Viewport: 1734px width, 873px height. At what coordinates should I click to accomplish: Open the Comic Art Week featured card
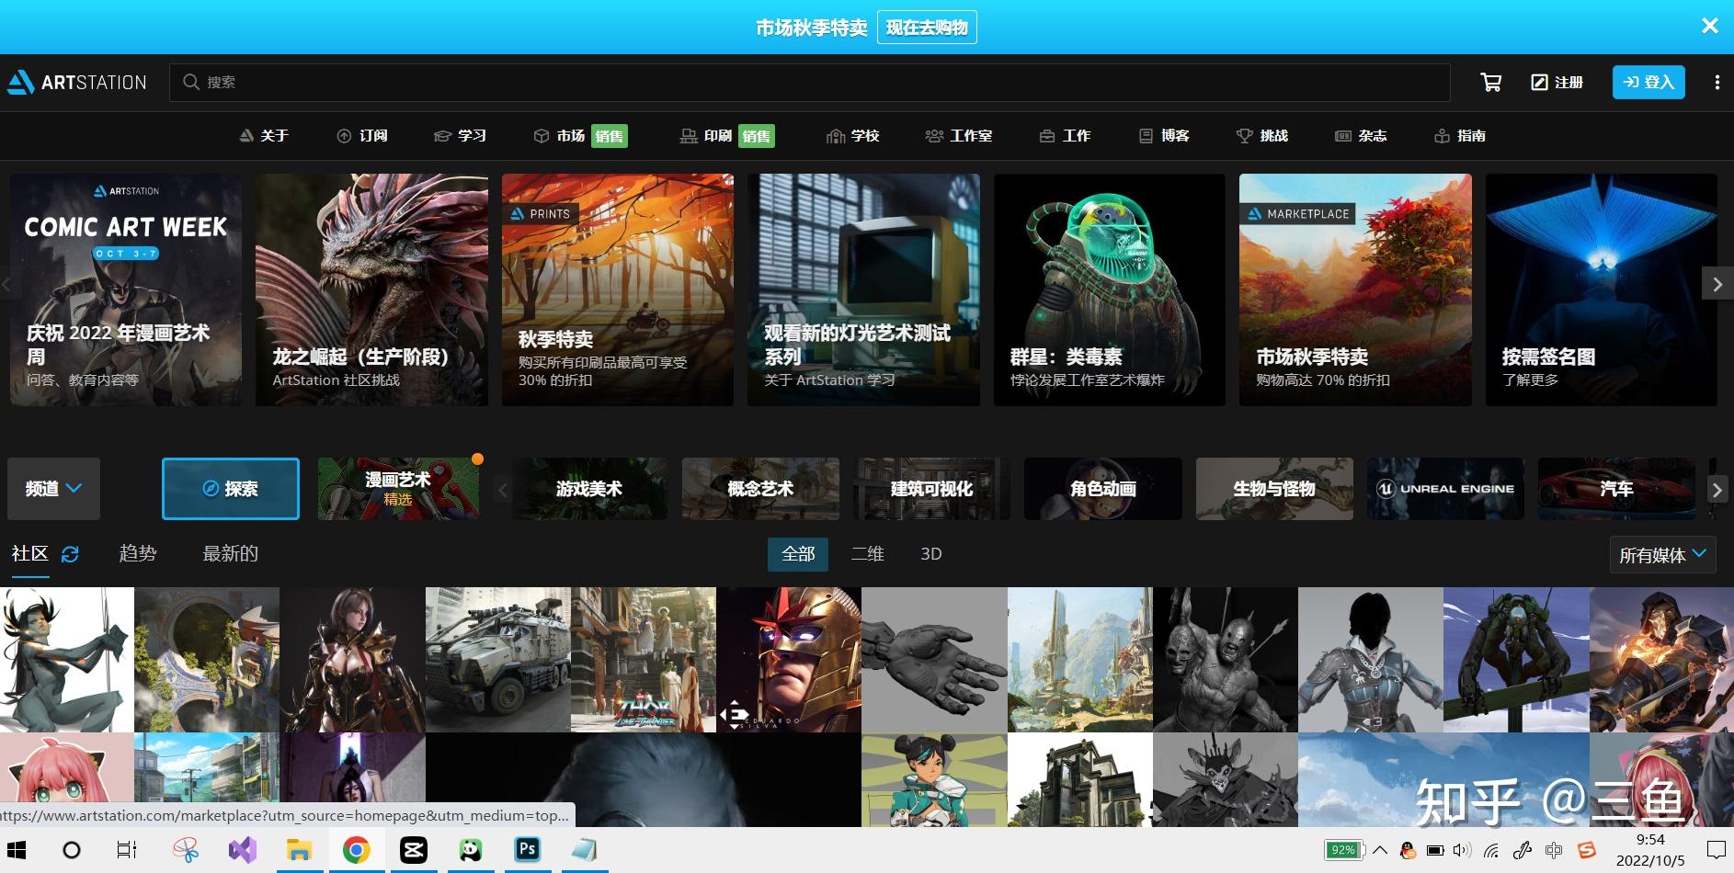point(126,289)
